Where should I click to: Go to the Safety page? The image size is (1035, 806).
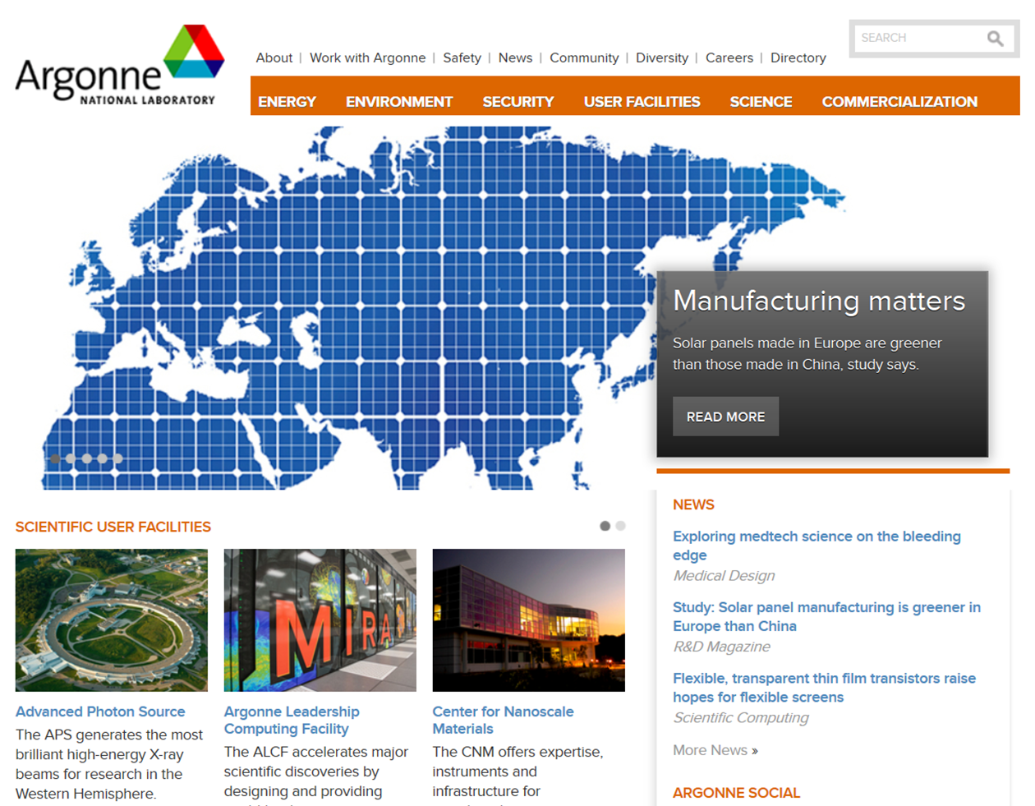click(462, 58)
